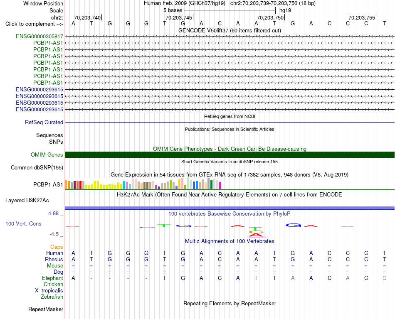Click the '5 bases' scale bar text
The image size is (395, 319).
(173, 10)
